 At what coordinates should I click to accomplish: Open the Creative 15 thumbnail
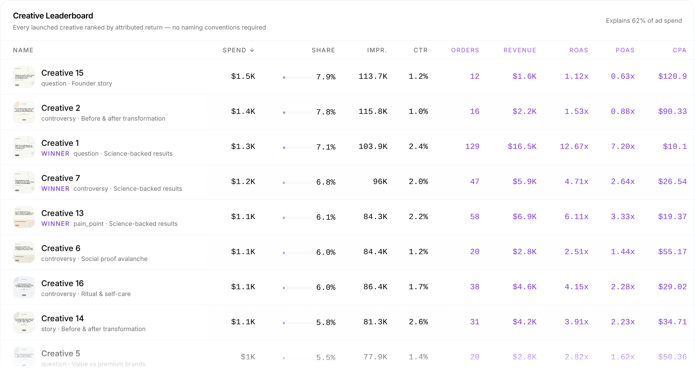tap(24, 77)
